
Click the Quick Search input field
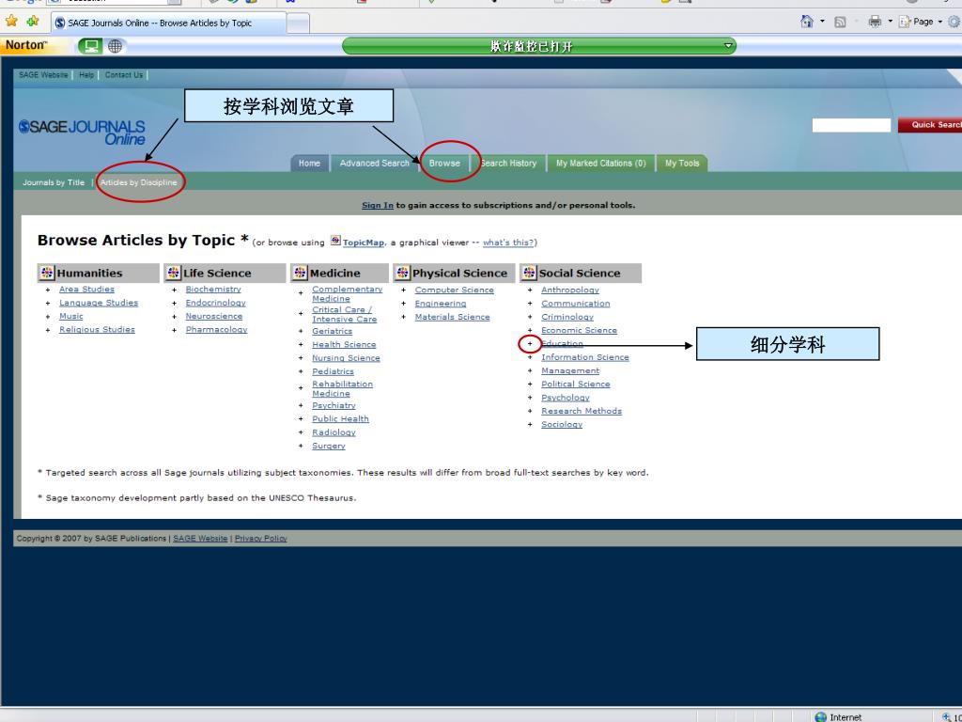tap(851, 125)
